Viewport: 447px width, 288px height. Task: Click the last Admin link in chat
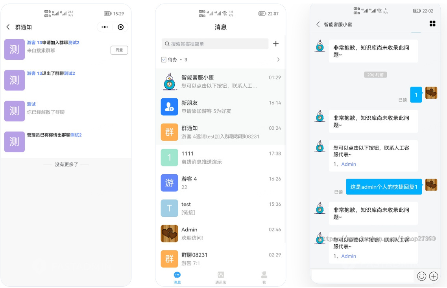coord(349,256)
